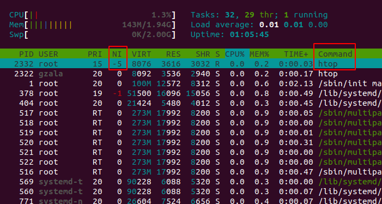382x204 pixels.
Task: Select multipath thread row PID 519
Action: (x=191, y=133)
